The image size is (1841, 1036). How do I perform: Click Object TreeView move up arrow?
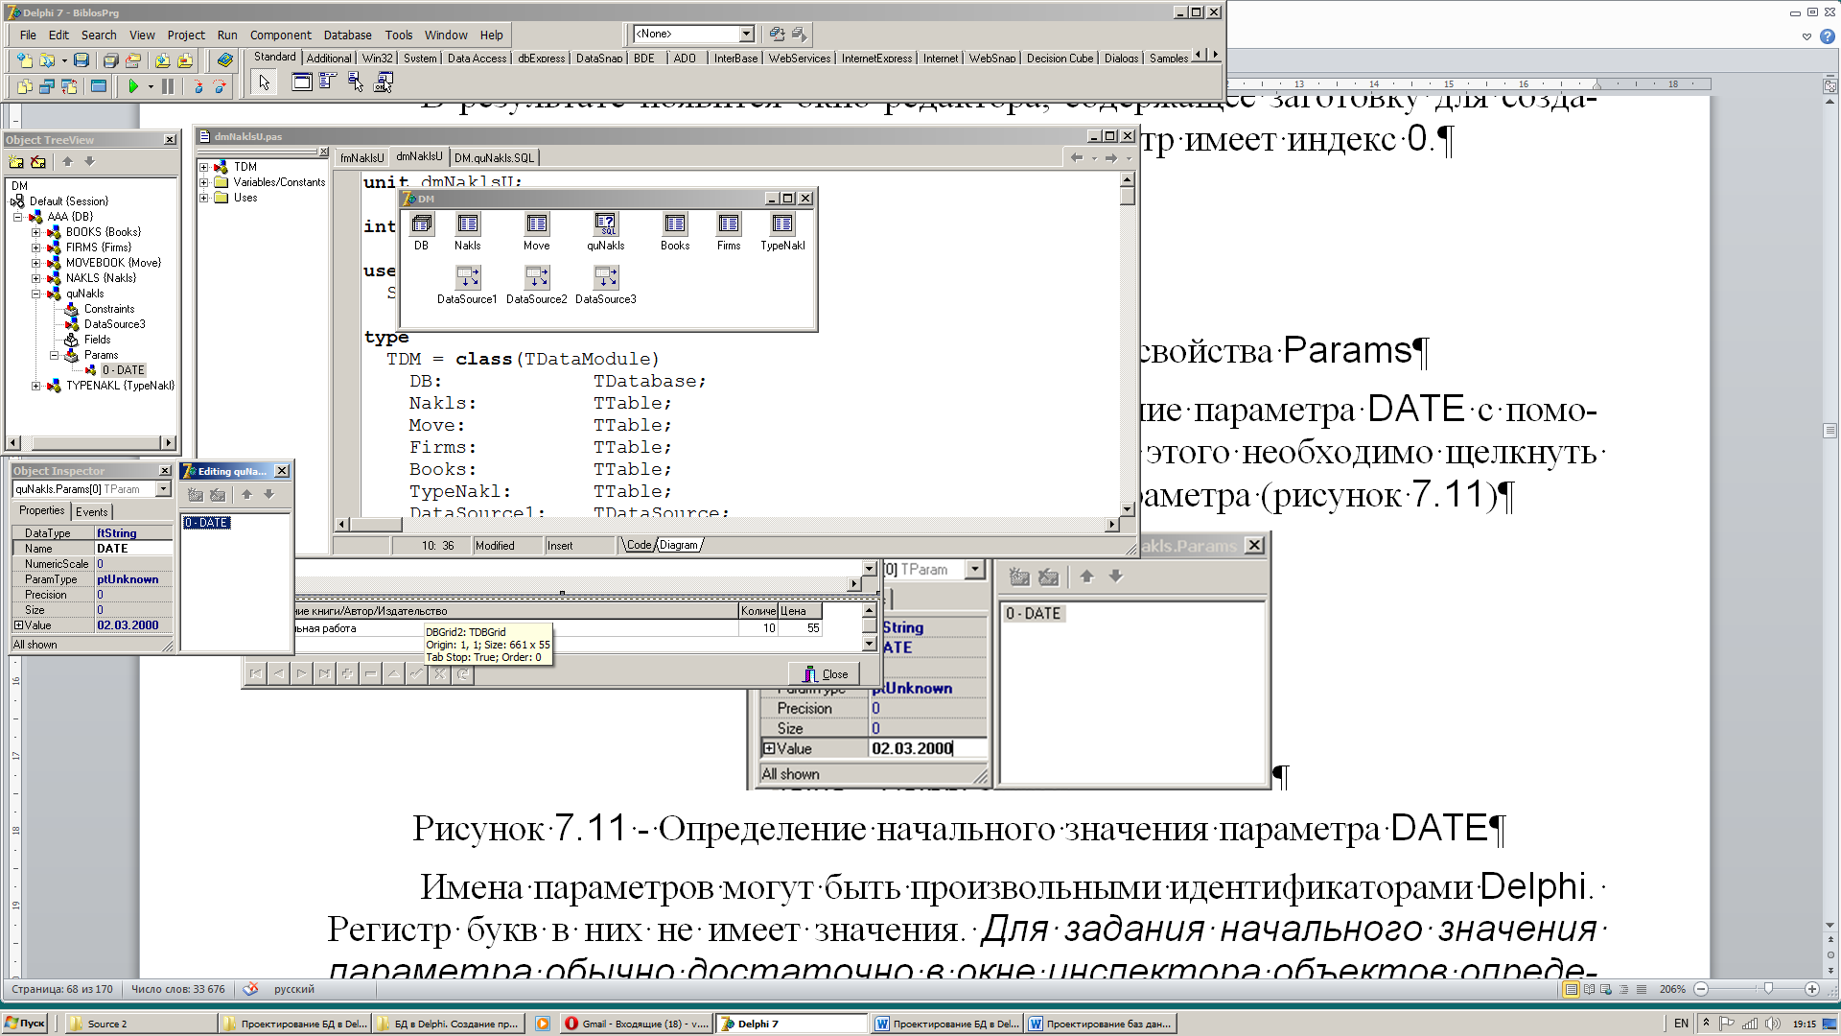click(67, 162)
